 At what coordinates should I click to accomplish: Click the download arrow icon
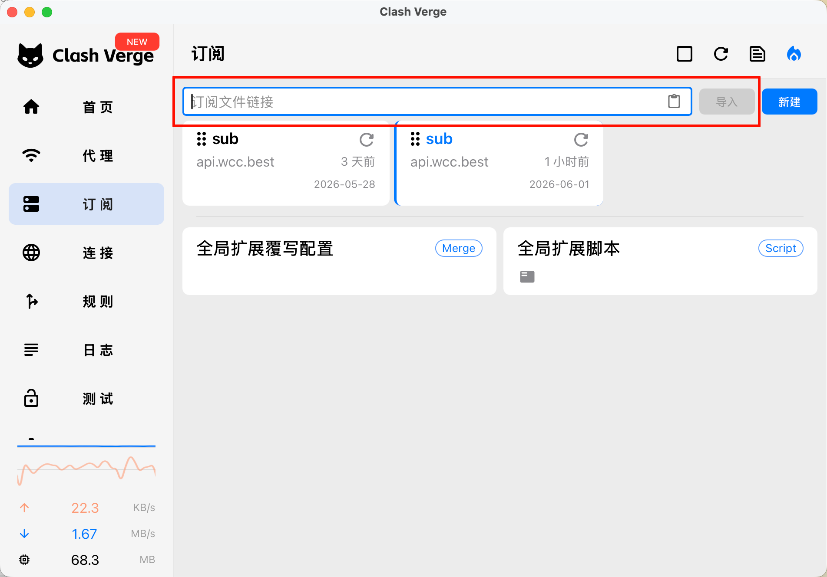24,534
